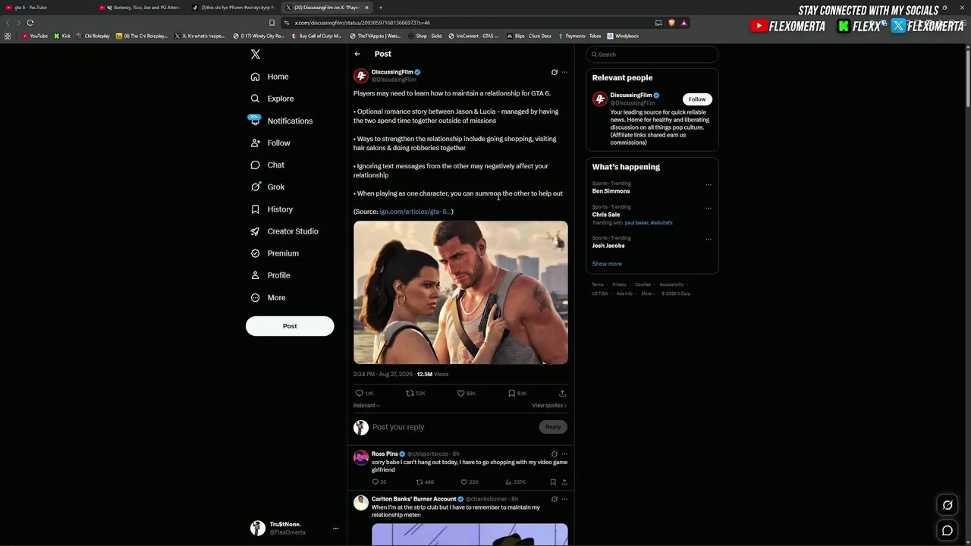The image size is (971, 546).
Task: Click View quotes link
Action: (x=549, y=406)
